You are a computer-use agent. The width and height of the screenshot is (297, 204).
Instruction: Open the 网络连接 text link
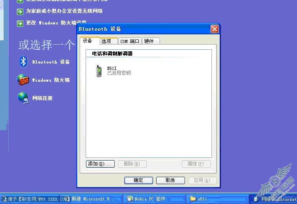pyautogui.click(x=42, y=98)
